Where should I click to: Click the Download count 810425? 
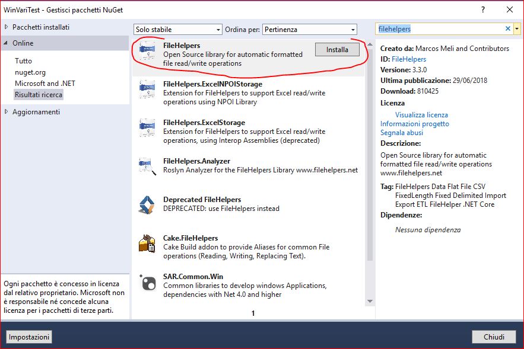pos(427,91)
